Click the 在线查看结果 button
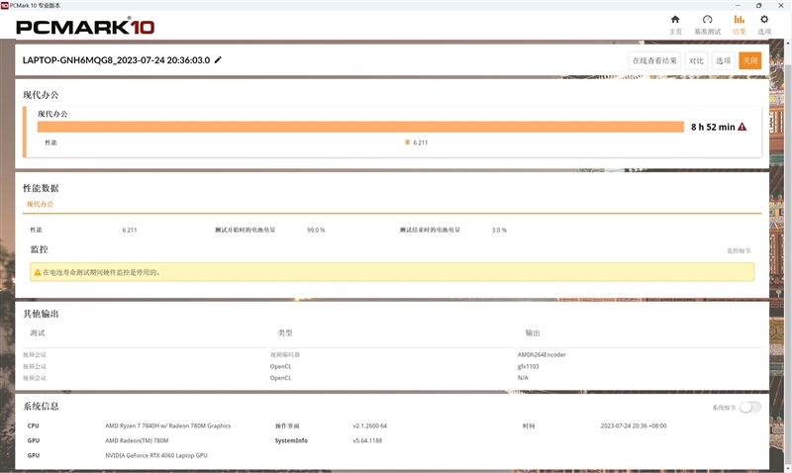Image resolution: width=792 pixels, height=473 pixels. [x=654, y=60]
